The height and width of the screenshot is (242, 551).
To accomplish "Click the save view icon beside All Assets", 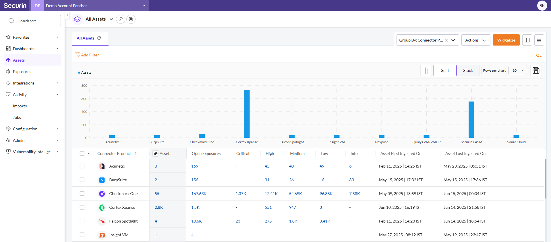I will point(131,19).
